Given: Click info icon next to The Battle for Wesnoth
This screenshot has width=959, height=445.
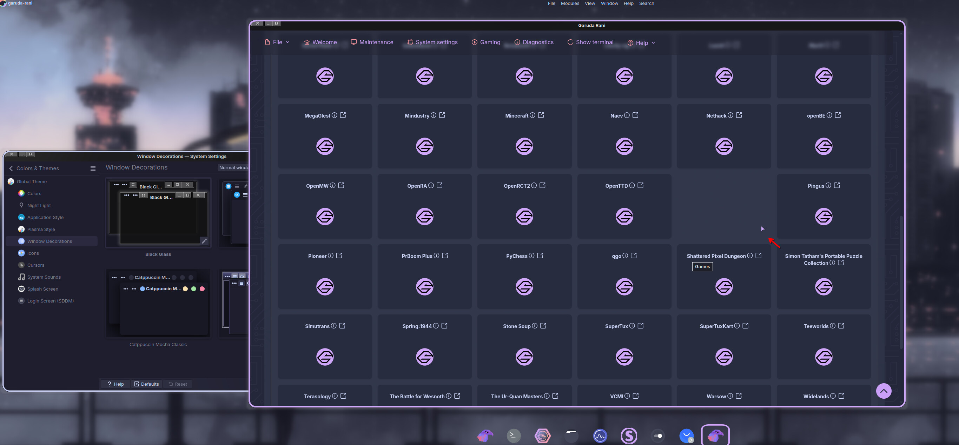Looking at the screenshot, I should [449, 396].
